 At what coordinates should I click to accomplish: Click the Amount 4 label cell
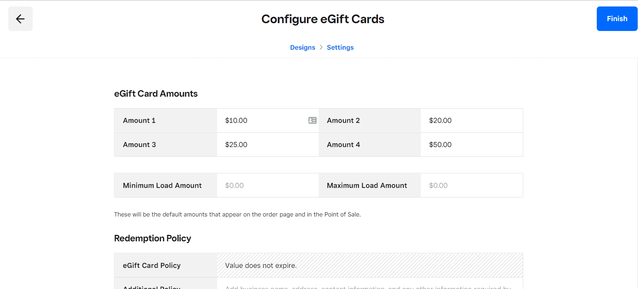tap(343, 145)
